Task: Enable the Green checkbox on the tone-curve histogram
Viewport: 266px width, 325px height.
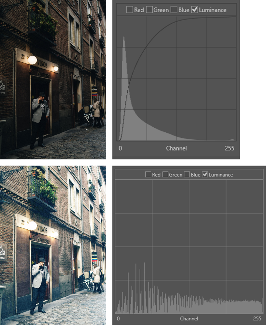Action: pos(149,10)
